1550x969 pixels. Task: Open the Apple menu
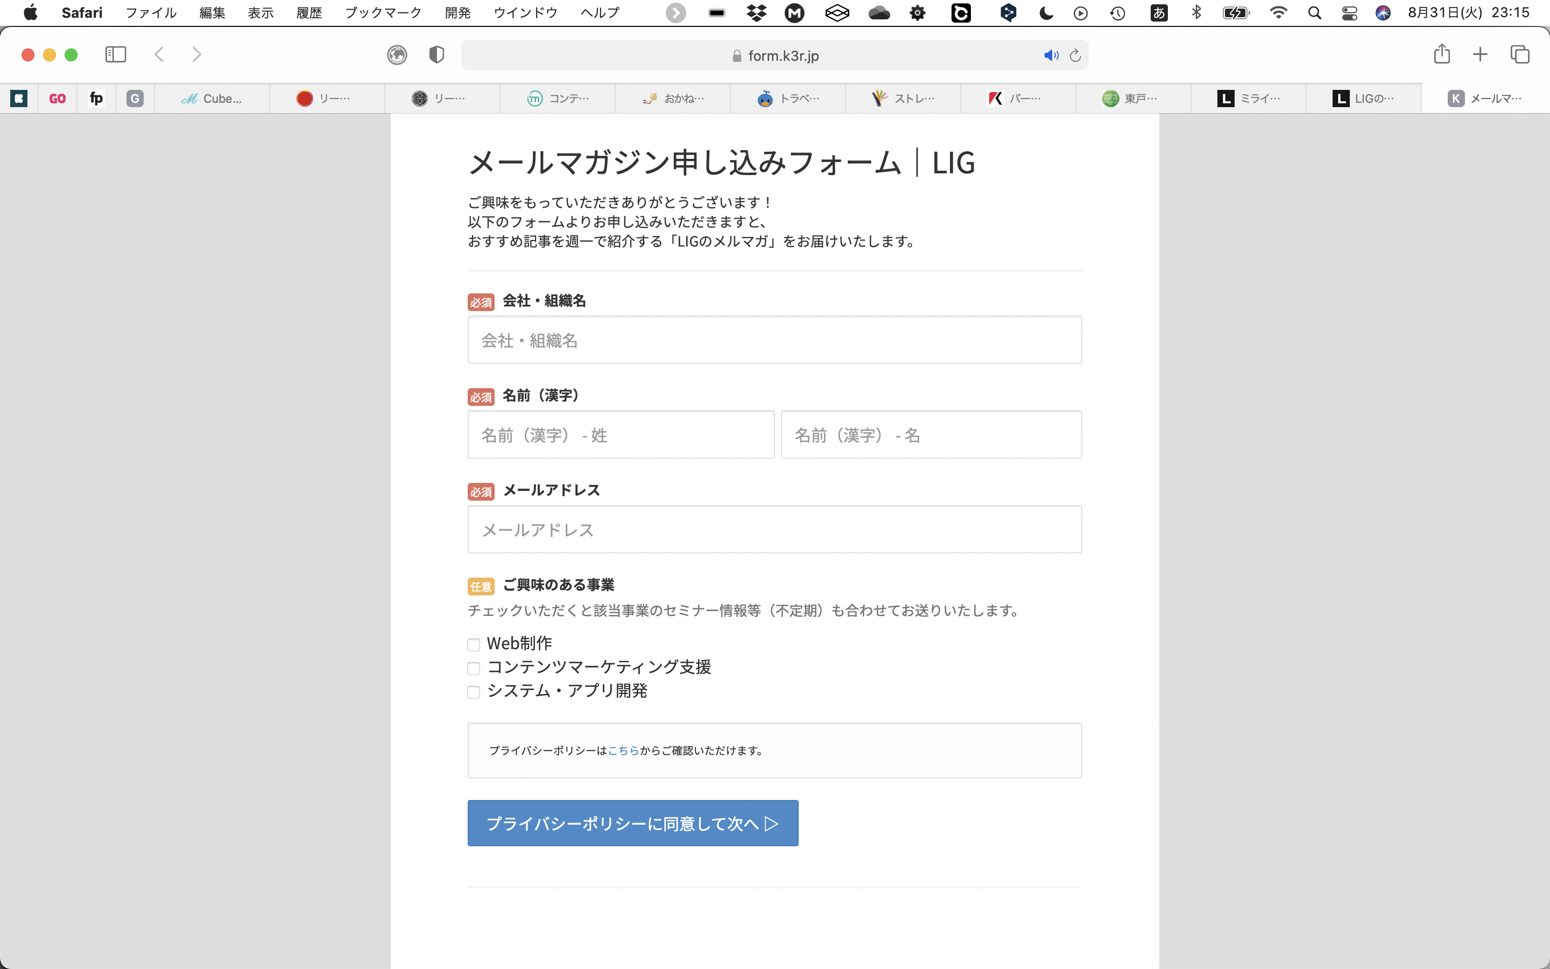click(30, 13)
